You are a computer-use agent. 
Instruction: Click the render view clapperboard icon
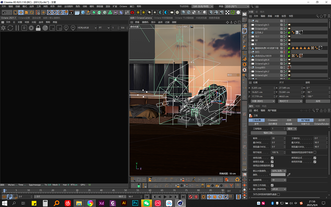(x=71, y=12)
